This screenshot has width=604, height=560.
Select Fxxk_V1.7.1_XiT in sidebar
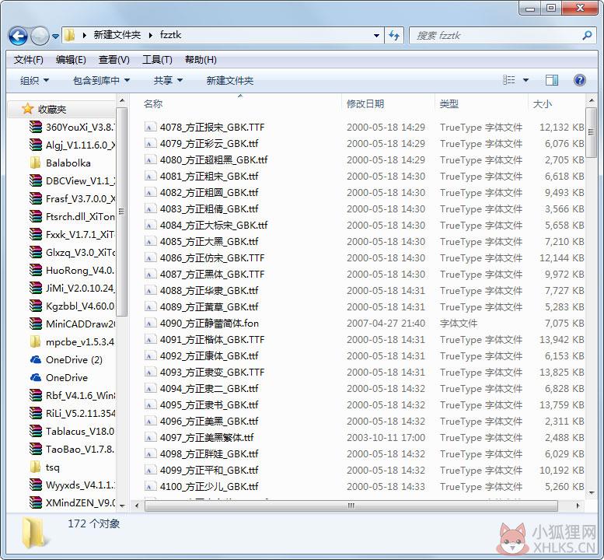80,234
